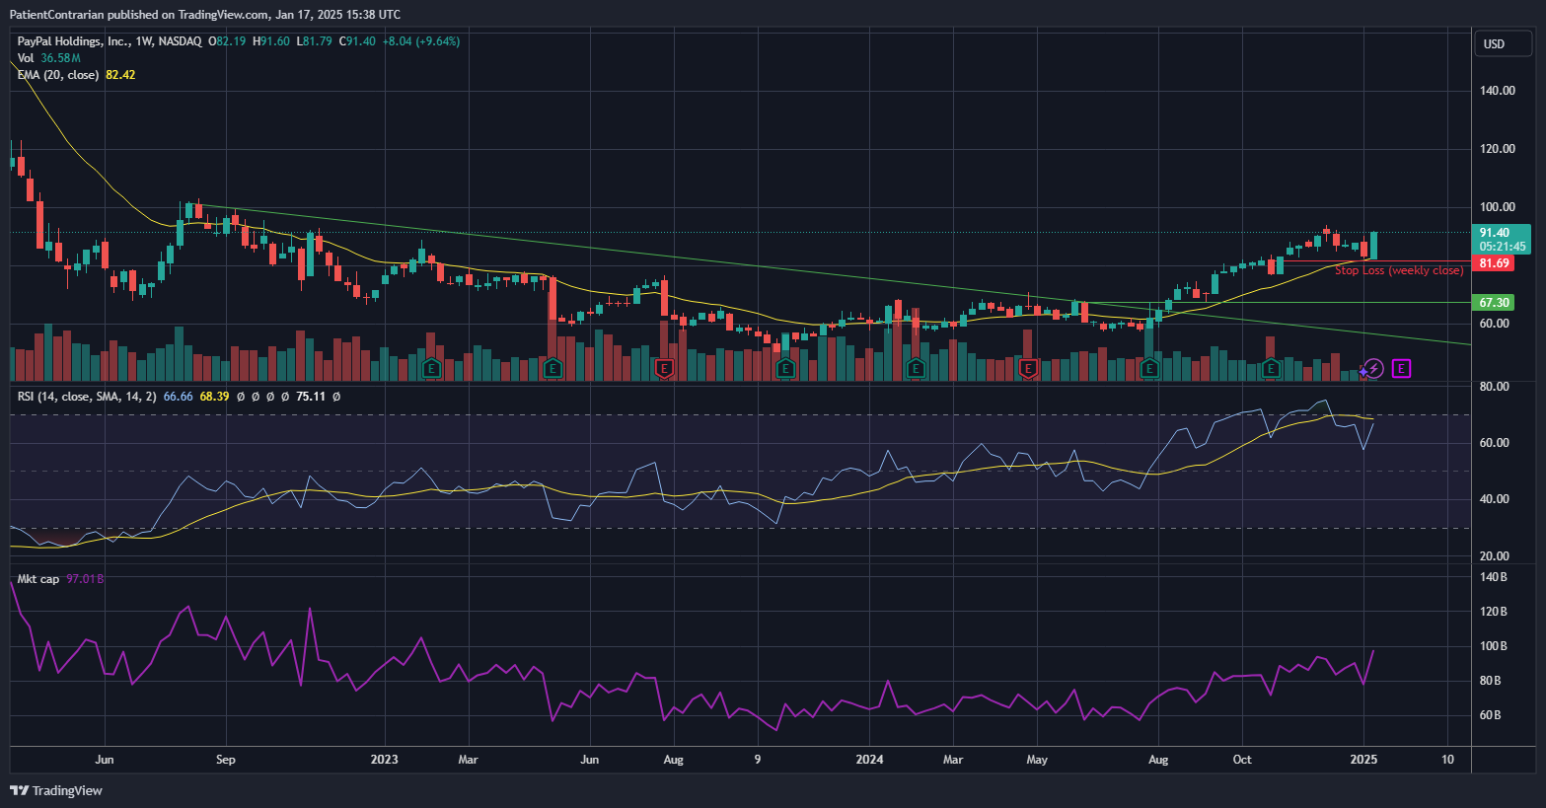This screenshot has width=1546, height=808.
Task: Click the 'PayPal Holdings, Inc.' symbol title
Action: (74, 41)
